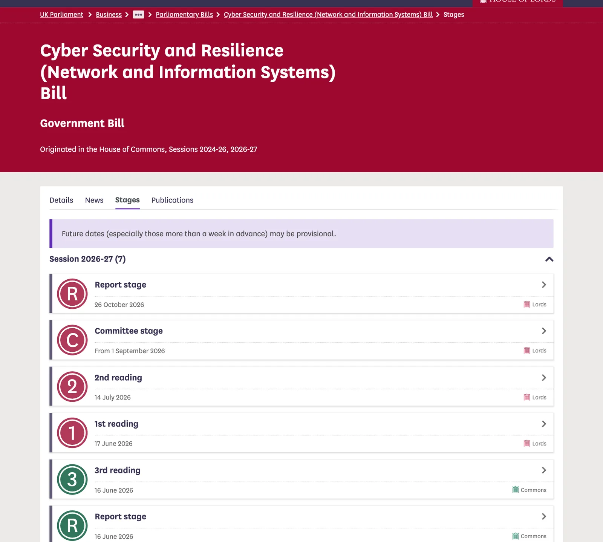Click the 1st reading title text
Screen dimensions: 603x542
pos(116,424)
